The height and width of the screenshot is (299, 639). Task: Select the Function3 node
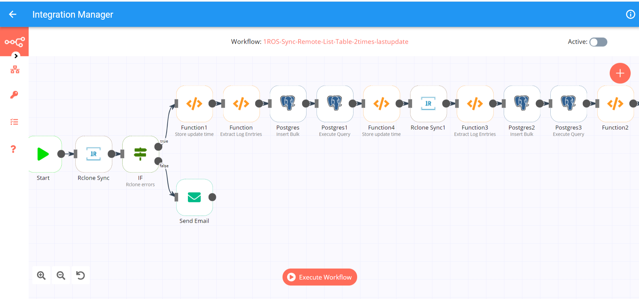coord(475,104)
